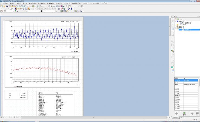Click the open folder toolbar icon
This screenshot has width=200, height=122.
[x=4, y=6]
